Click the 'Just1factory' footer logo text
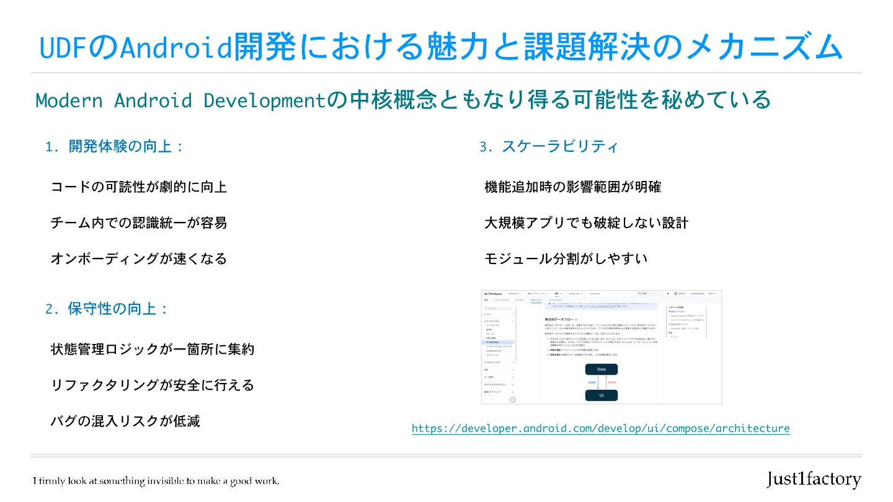893x502 pixels. (814, 480)
